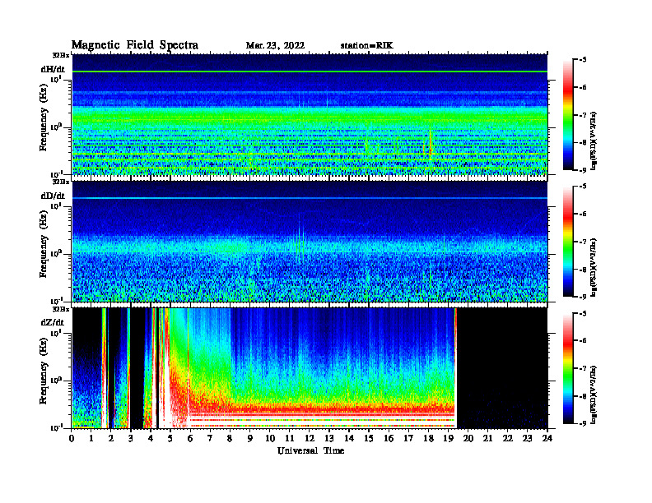
Task: Click the 32Hz label atop the dH/dt panel
Action: point(61,55)
